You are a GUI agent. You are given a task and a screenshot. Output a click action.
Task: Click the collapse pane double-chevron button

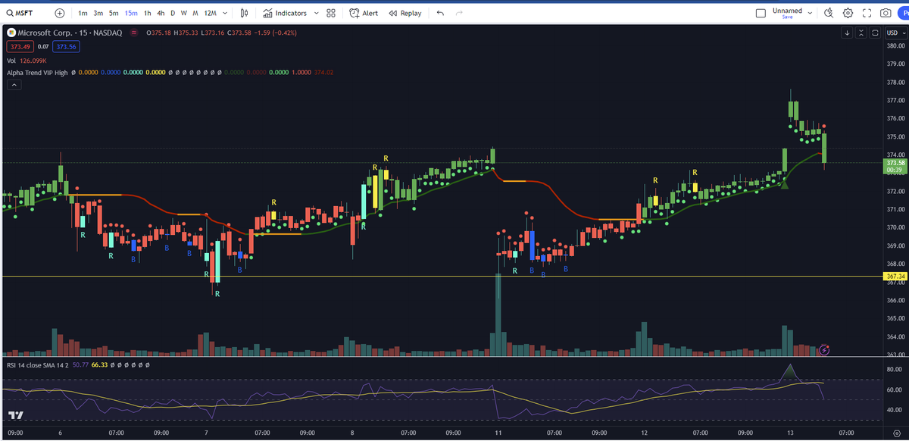tap(861, 33)
